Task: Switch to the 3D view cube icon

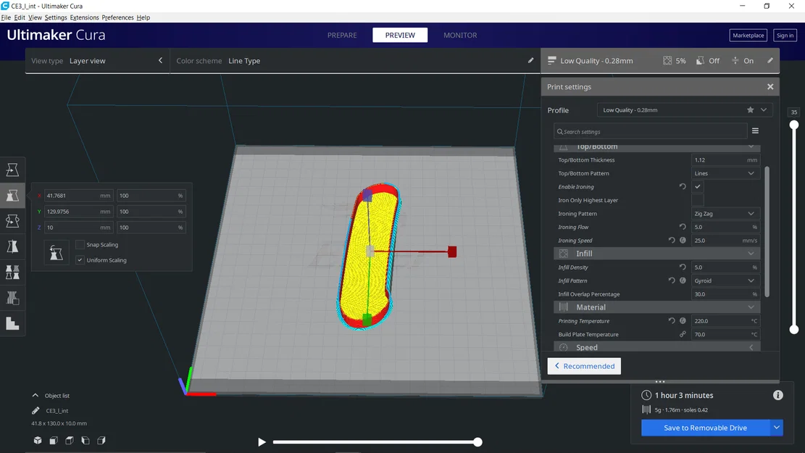Action: point(38,440)
